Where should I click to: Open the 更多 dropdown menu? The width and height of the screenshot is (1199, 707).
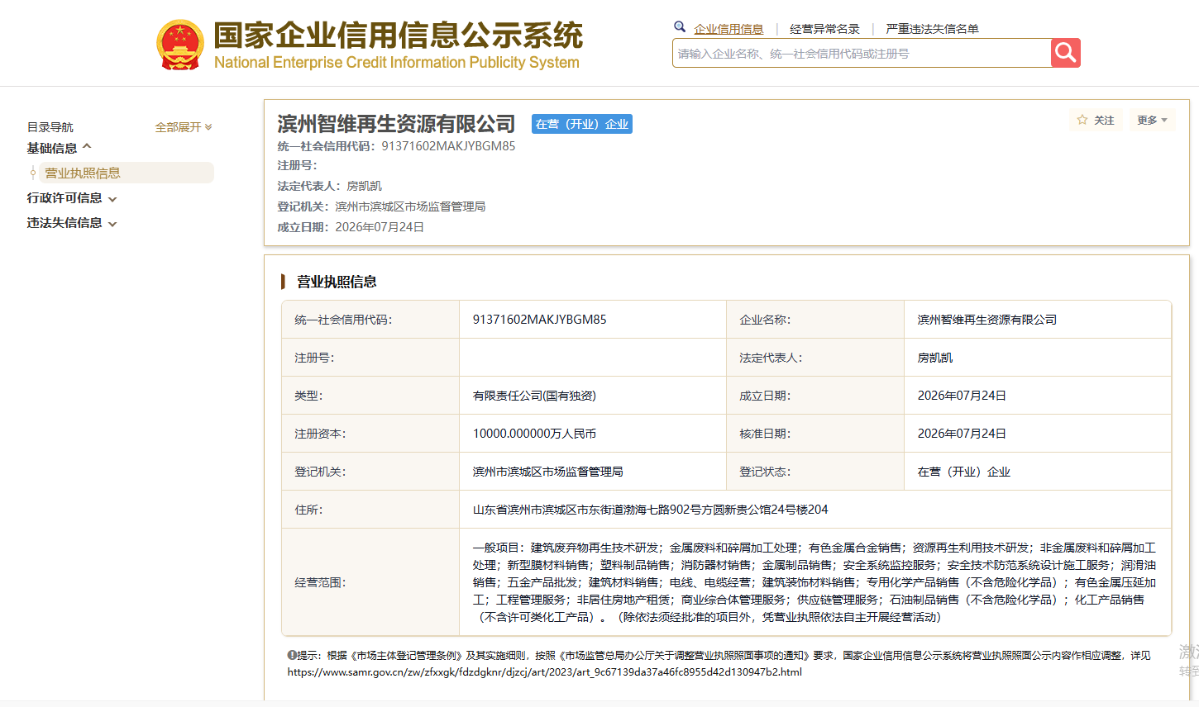coord(1152,120)
